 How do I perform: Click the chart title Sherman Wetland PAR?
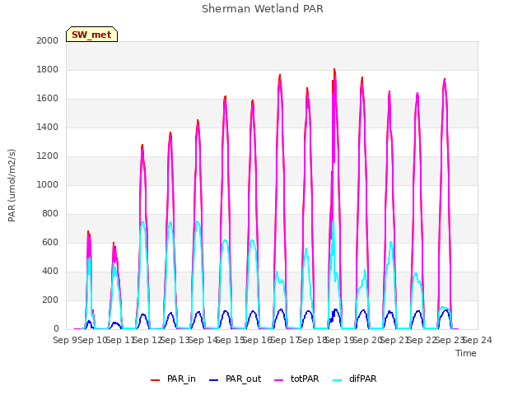coord(263,9)
